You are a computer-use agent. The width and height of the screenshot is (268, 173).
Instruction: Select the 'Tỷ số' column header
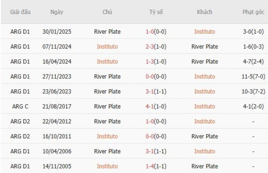156,12
